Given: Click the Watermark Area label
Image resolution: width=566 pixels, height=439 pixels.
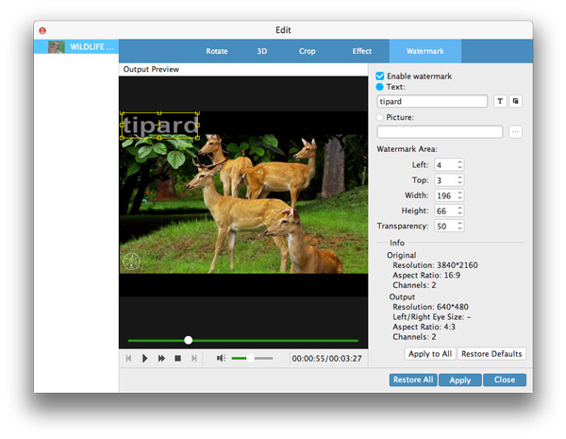Looking at the screenshot, I should (407, 149).
